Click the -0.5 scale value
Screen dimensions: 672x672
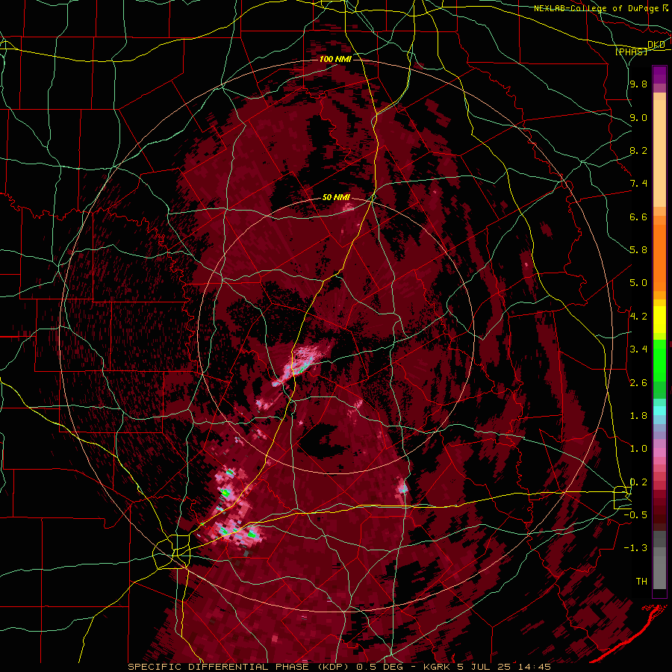pyautogui.click(x=636, y=514)
